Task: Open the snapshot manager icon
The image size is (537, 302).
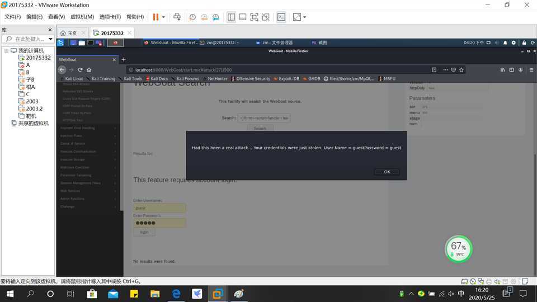Action: 215,17
